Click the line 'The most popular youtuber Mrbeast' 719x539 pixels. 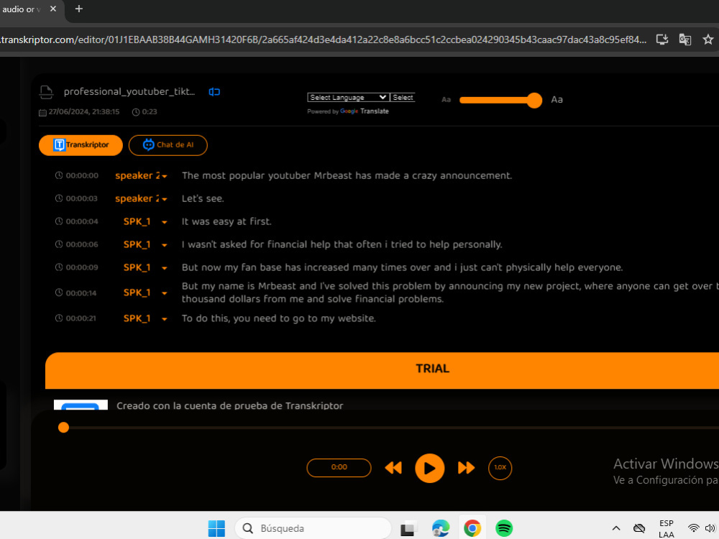click(x=347, y=175)
